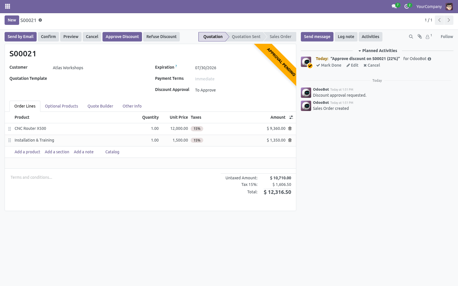Open the gear actions menu beside S00021
This screenshot has width=458, height=286.
pyautogui.click(x=40, y=20)
